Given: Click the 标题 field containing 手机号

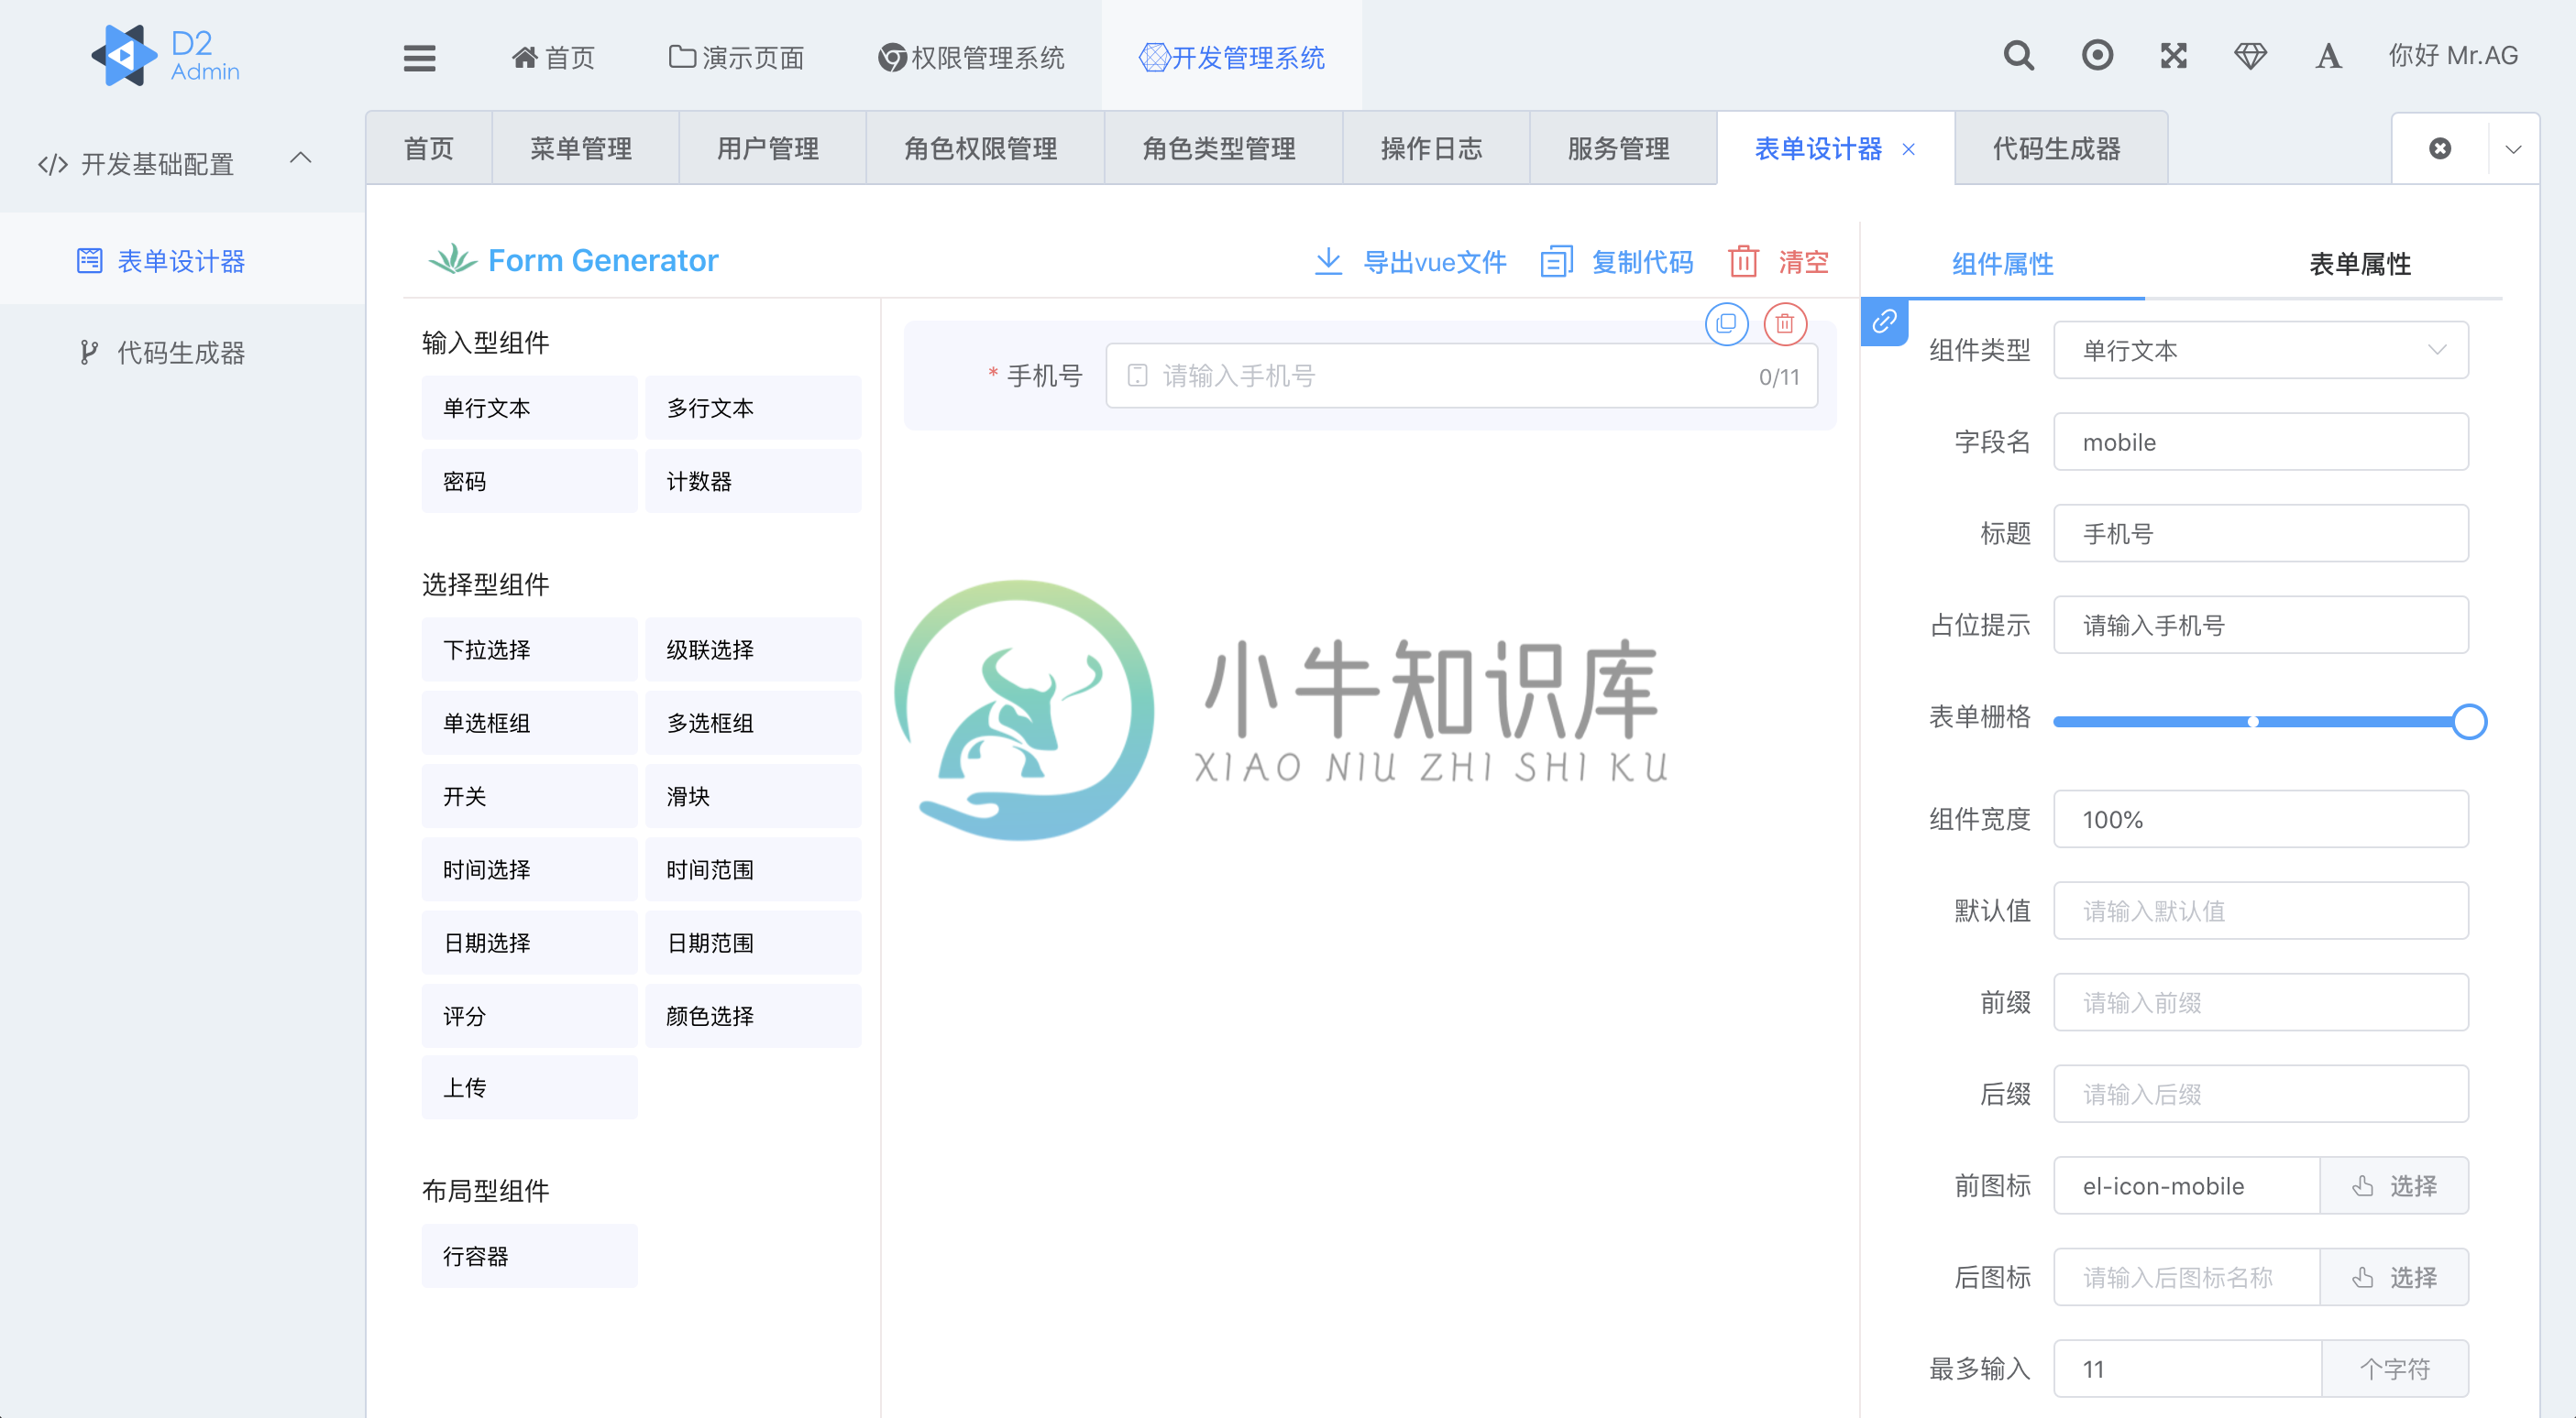Looking at the screenshot, I should click(x=2260, y=532).
